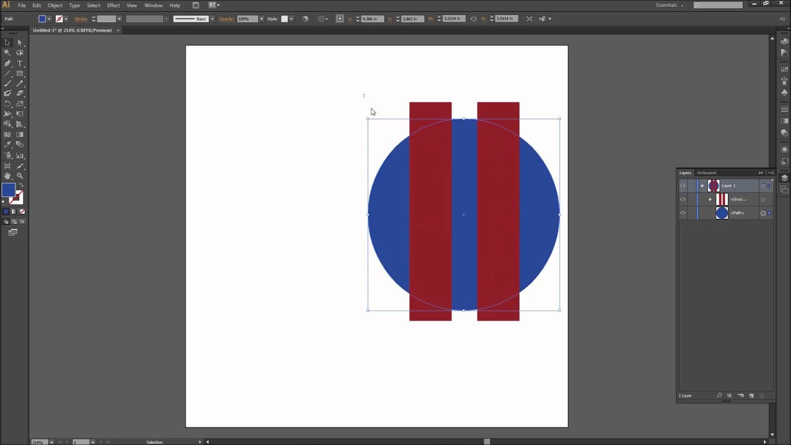Viewport: 791px width, 445px height.
Task: Select the Free Transform tool
Action: click(20, 114)
